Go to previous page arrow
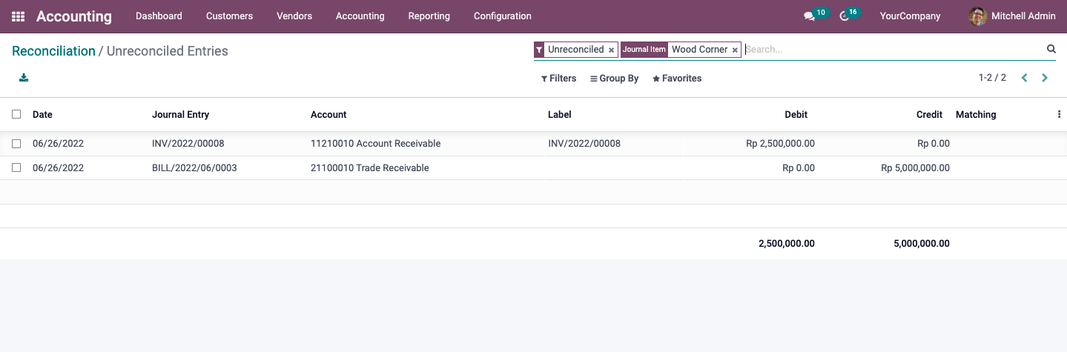This screenshot has height=352, width=1067. 1024,78
